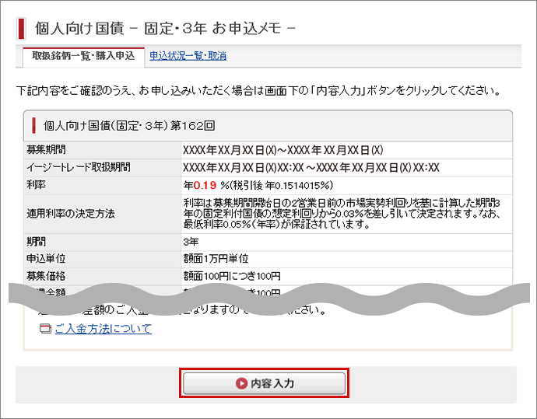The width and height of the screenshot is (537, 419).
Task: Click the 利率 row label
Action: (x=37, y=185)
